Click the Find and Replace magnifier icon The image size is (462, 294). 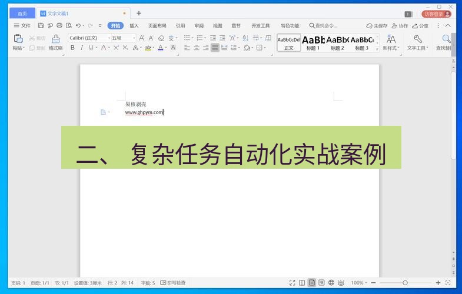[x=446, y=39]
